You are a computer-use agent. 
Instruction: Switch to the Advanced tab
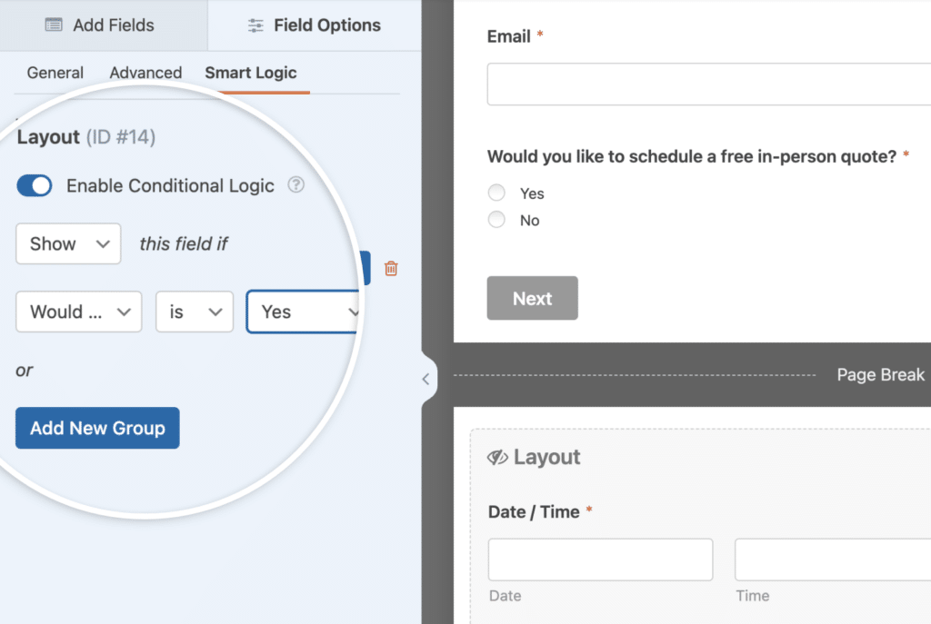[x=145, y=73]
